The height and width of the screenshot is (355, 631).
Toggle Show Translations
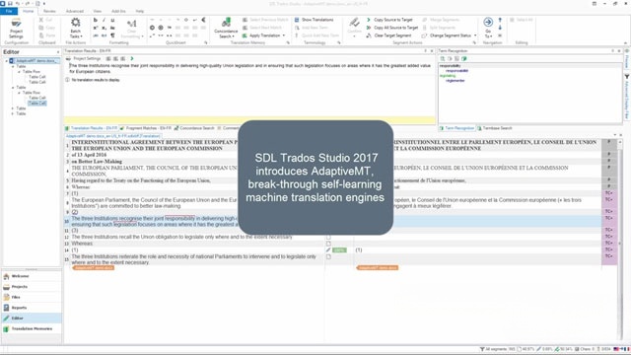pyautogui.click(x=314, y=20)
